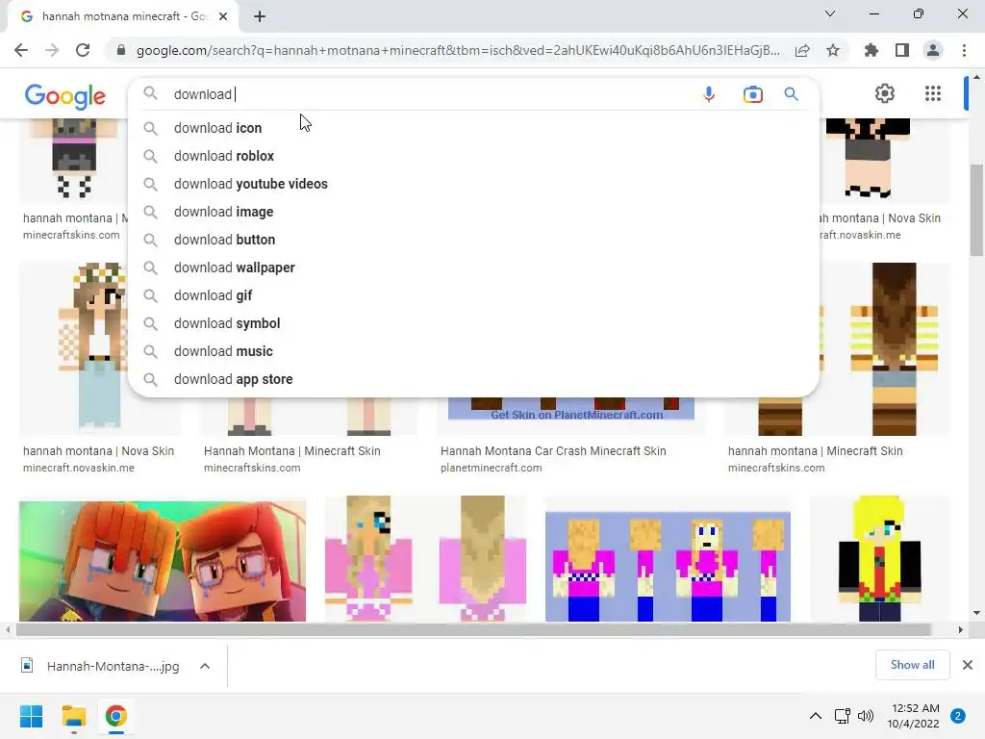Share this page from address bar
Viewport: 985px width, 739px height.
(802, 50)
